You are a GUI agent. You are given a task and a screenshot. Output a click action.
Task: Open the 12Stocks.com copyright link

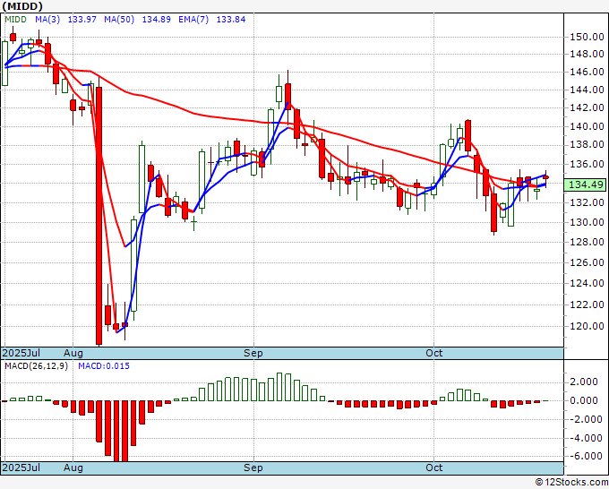click(x=571, y=483)
